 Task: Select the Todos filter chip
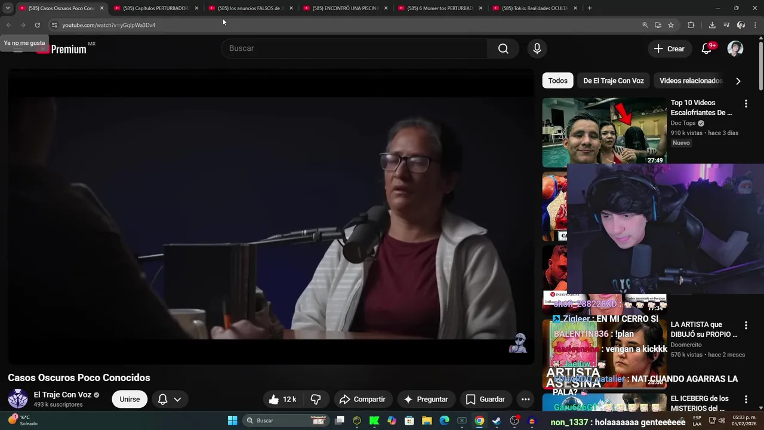558,81
